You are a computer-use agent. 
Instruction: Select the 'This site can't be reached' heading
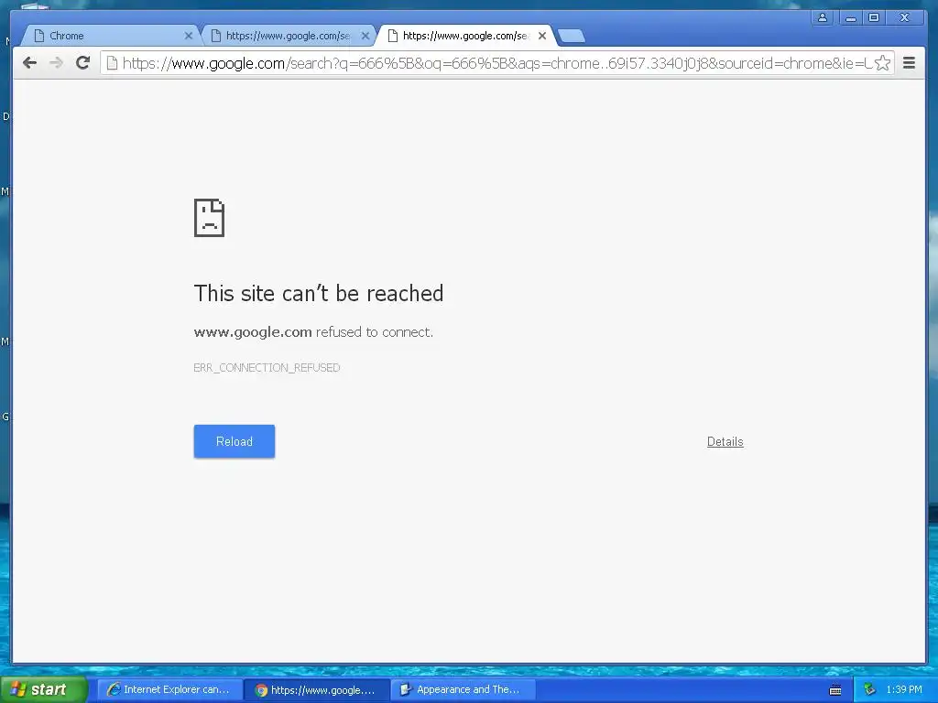point(318,294)
